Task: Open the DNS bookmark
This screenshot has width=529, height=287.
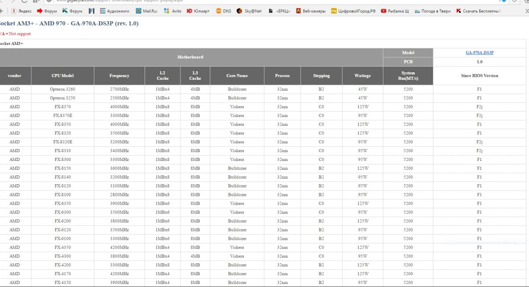Action: 224,11
